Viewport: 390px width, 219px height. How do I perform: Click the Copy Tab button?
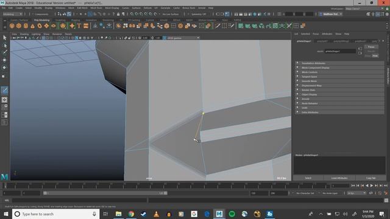coord(370,178)
